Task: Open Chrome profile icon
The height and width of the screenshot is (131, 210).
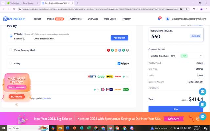Action: (x=201, y=9)
